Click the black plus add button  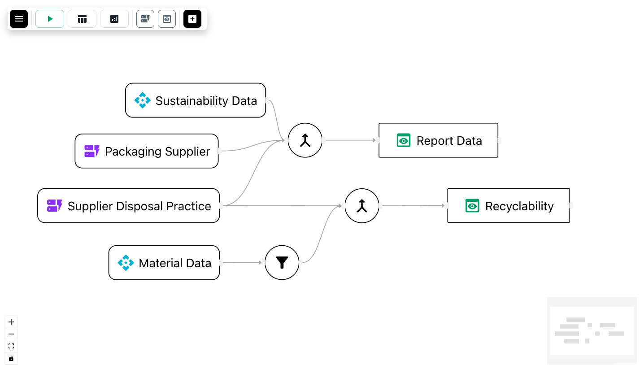pos(192,19)
